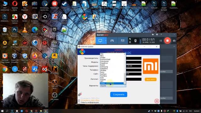Pick Sapphire from the dropdown list
201x113 pixels.
click(x=112, y=68)
